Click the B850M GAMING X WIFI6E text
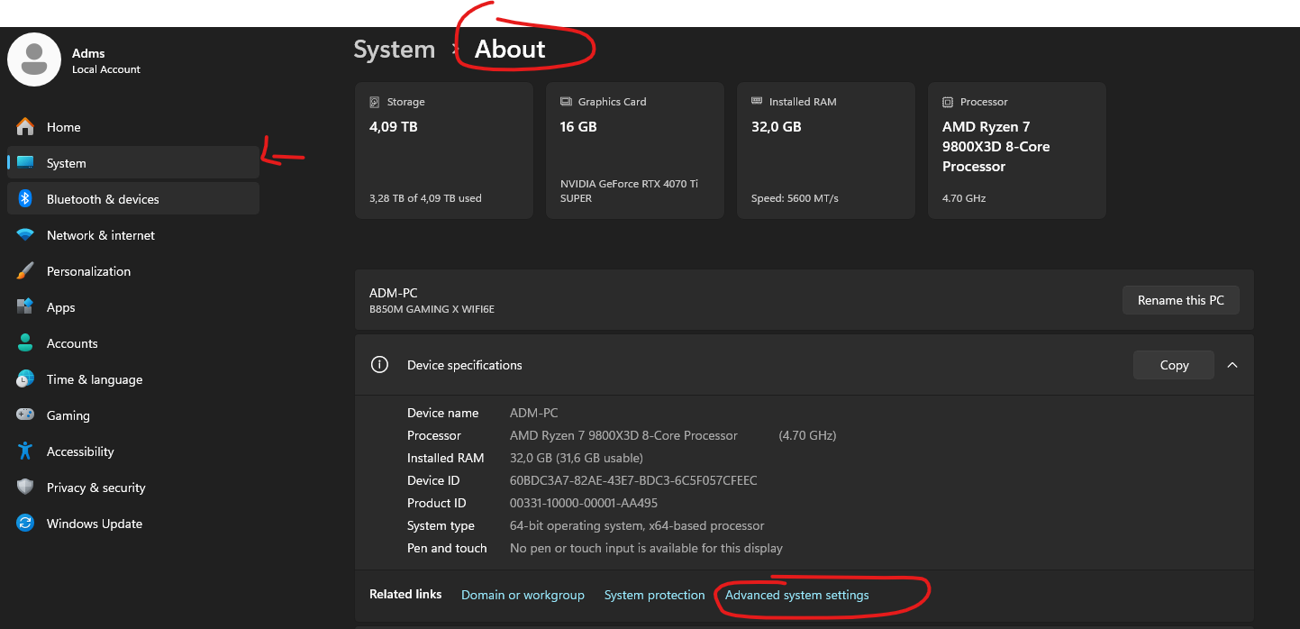1300x629 pixels. coord(432,309)
